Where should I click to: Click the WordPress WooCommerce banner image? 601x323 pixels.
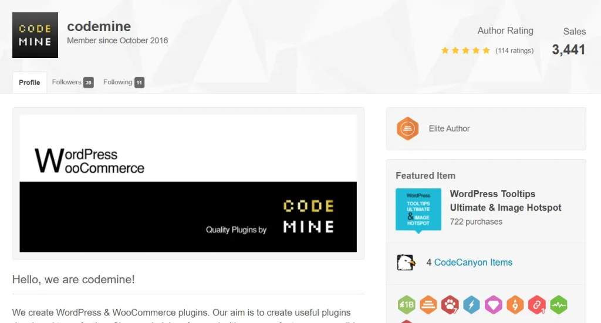[188, 184]
